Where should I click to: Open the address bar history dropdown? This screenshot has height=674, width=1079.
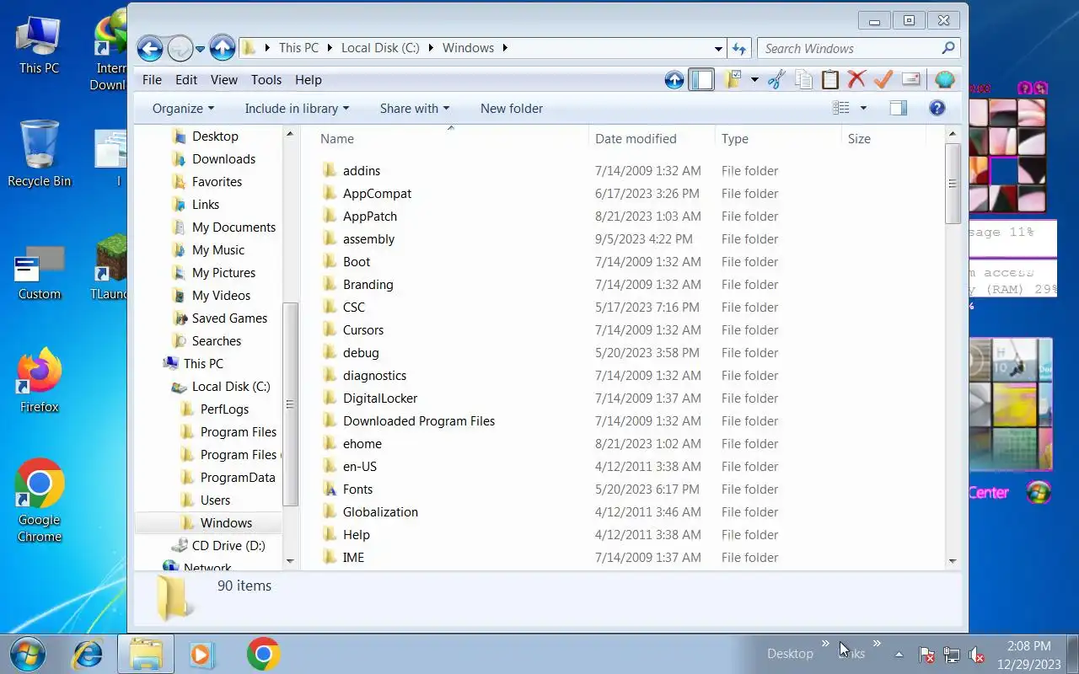pyautogui.click(x=718, y=49)
